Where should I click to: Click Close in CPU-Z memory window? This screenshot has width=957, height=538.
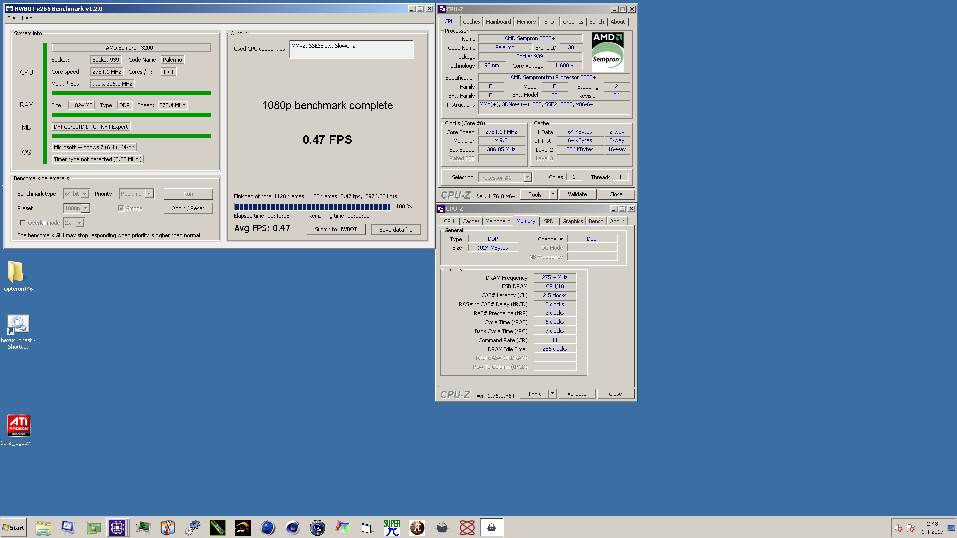tap(615, 394)
